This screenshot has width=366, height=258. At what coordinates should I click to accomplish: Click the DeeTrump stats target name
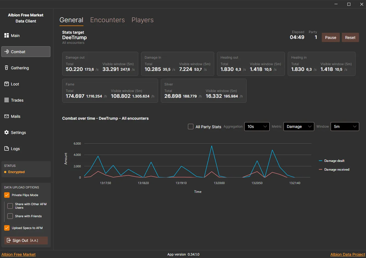tap(75, 38)
